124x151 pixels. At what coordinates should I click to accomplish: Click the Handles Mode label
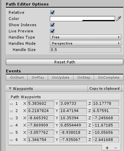(22, 43)
